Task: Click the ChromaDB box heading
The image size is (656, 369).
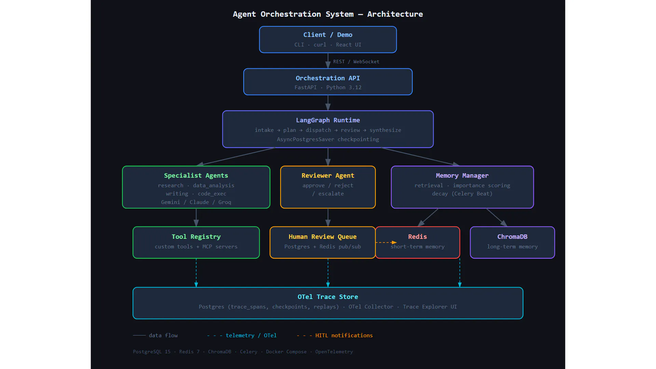Action: (512, 237)
